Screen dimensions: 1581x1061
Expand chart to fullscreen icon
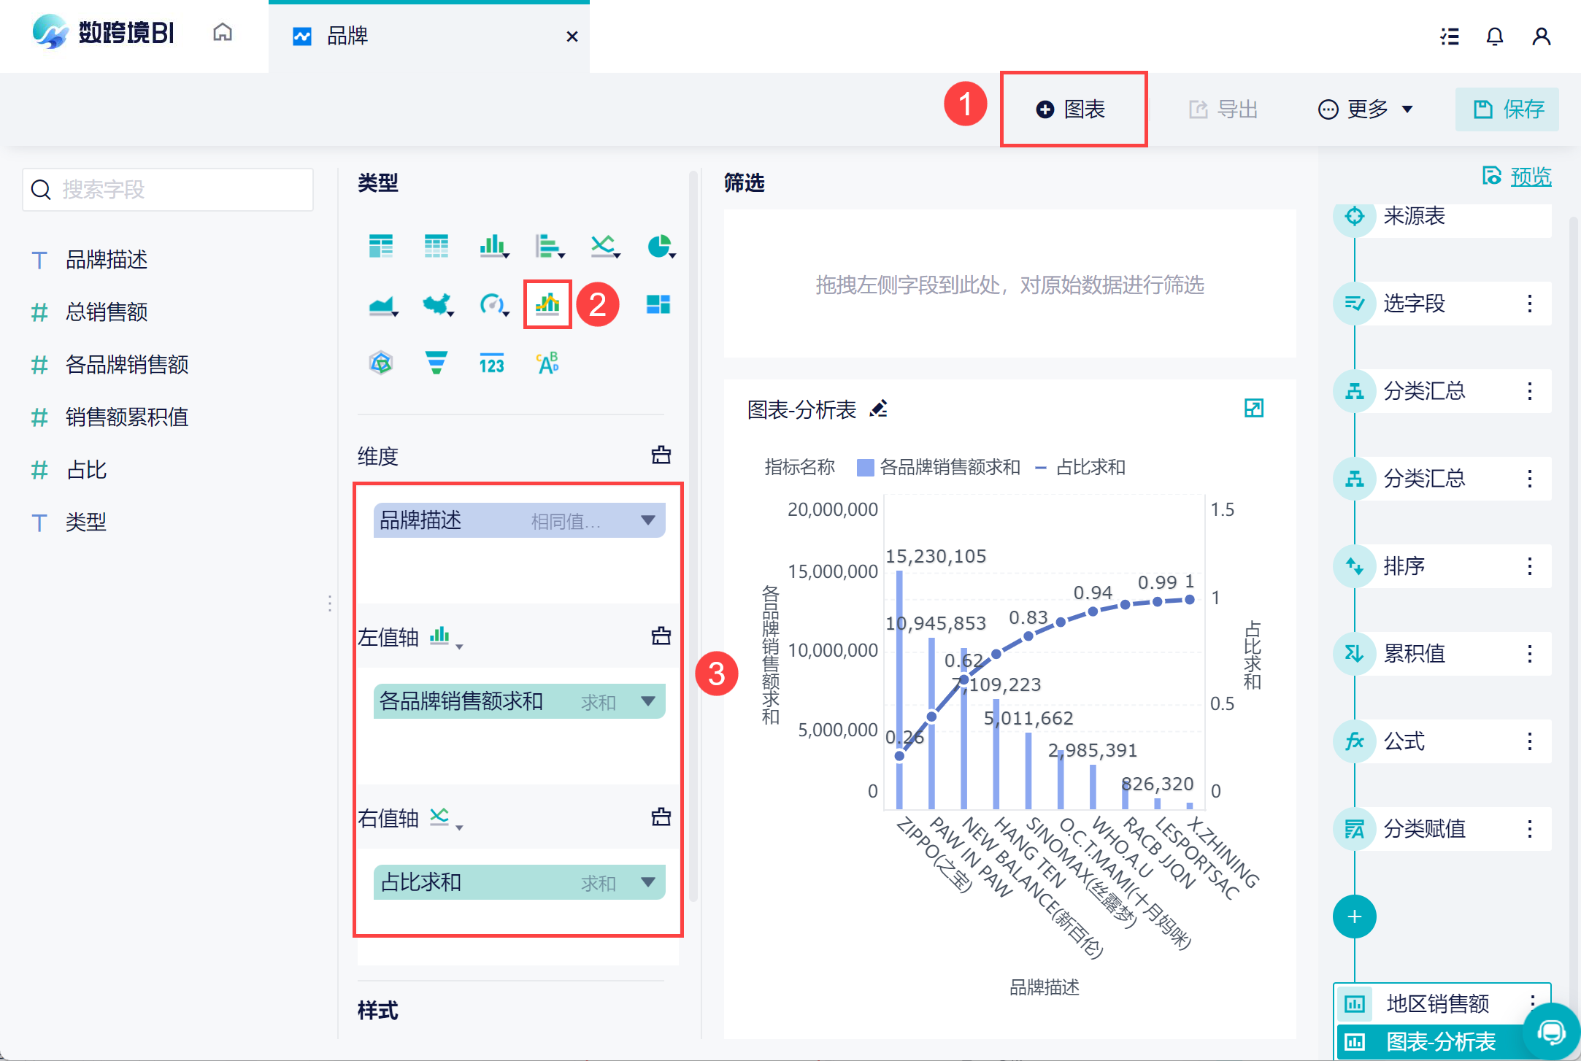[x=1253, y=408]
